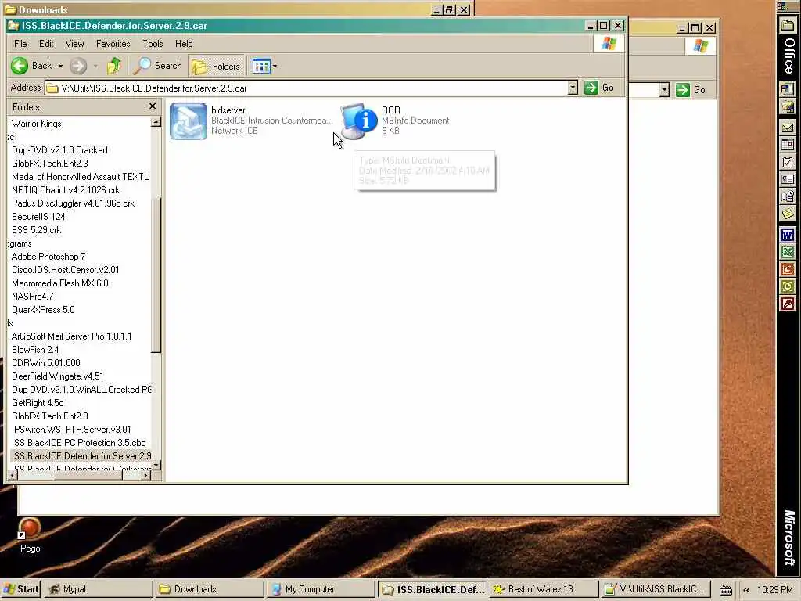Click the keyboard icon near system tray
The image size is (801, 601).
(726, 590)
